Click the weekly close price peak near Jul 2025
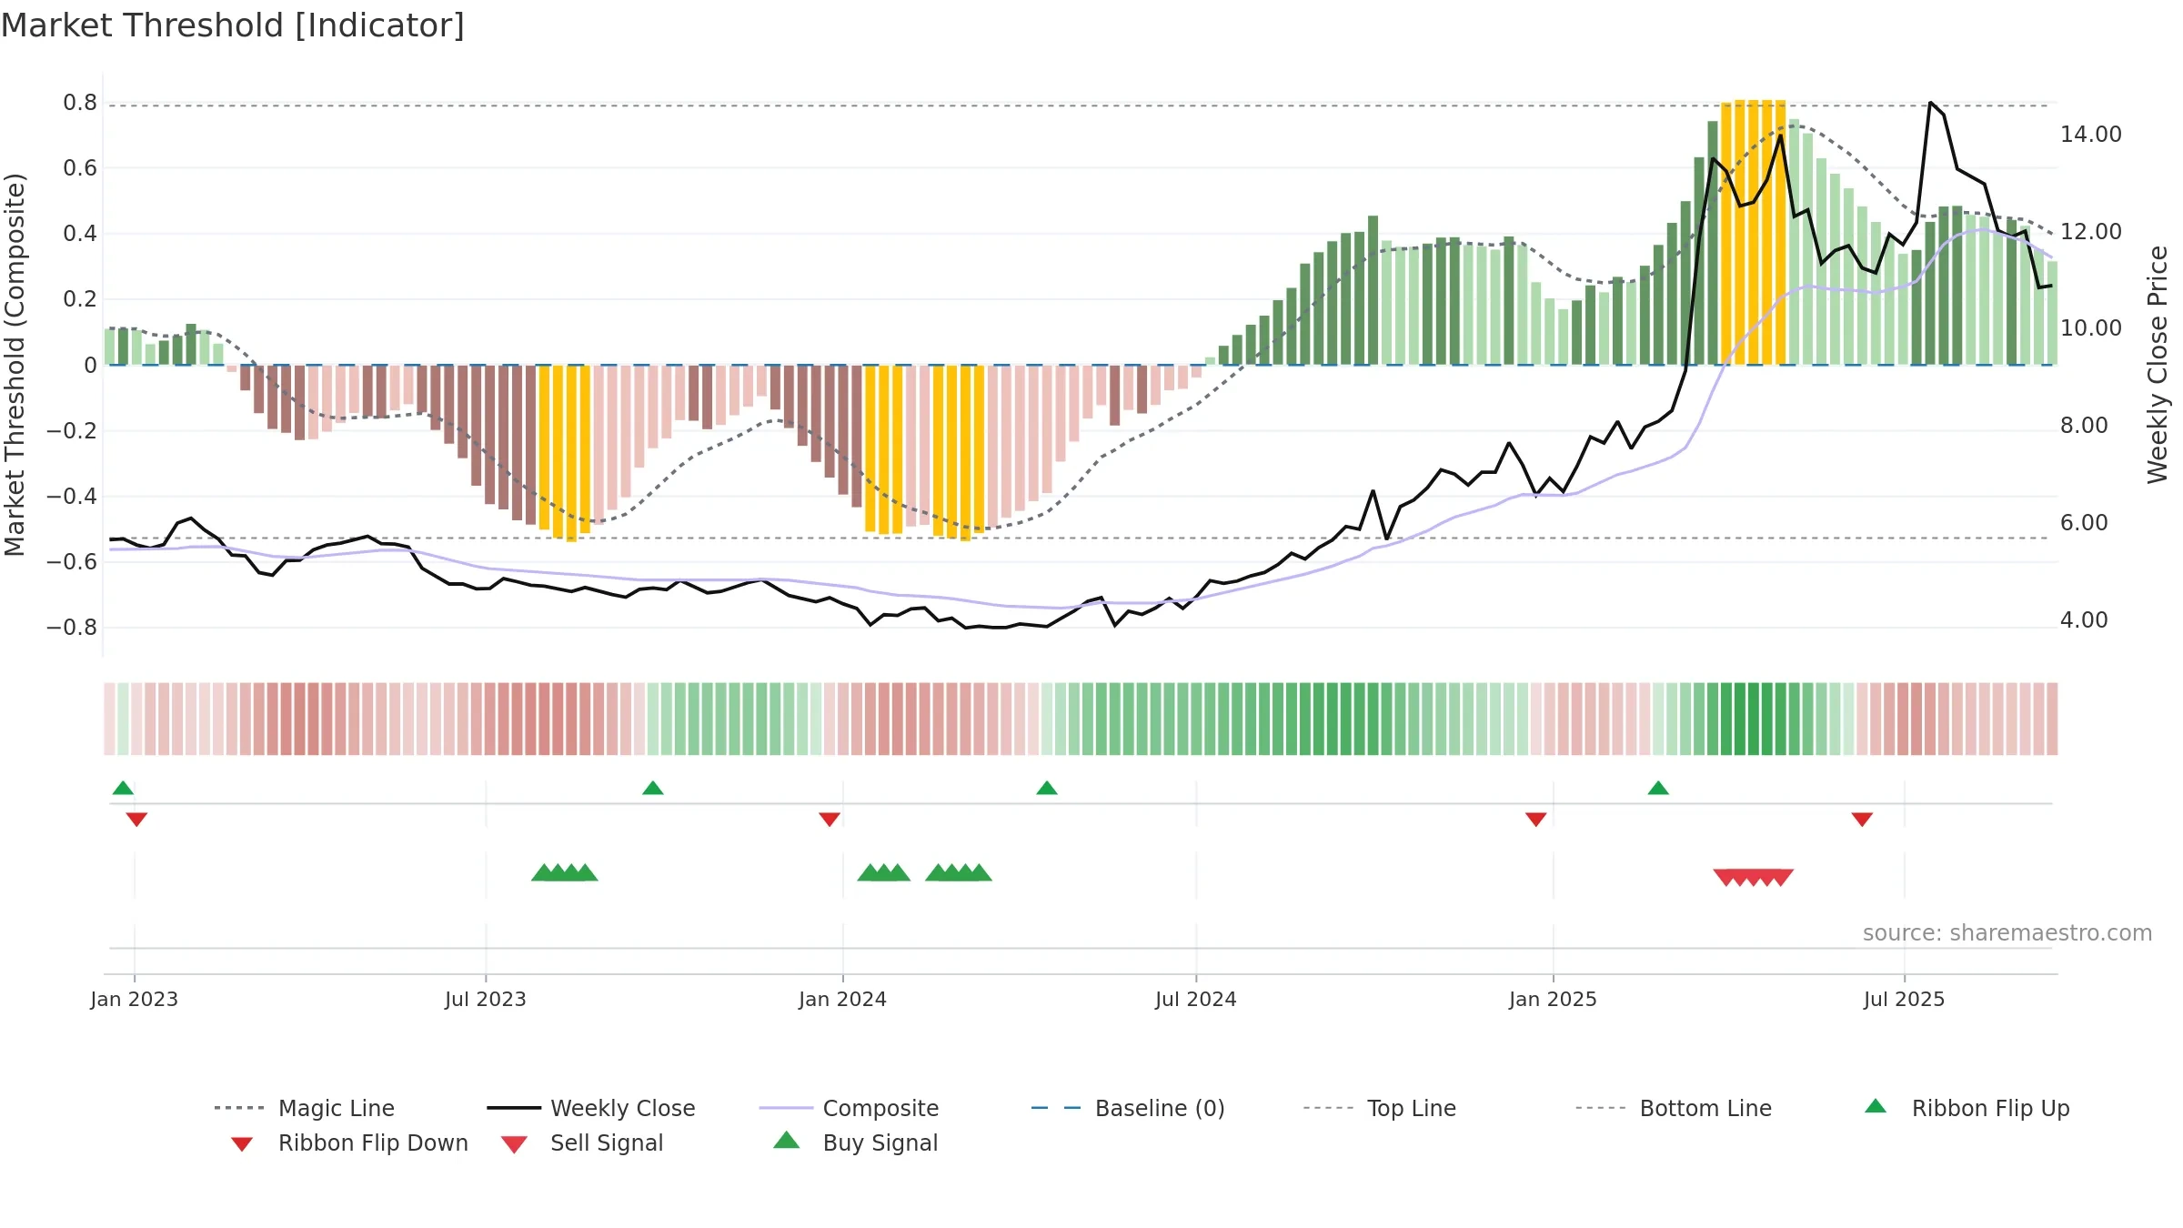Screen dimensions: 2183x1228 [1930, 104]
